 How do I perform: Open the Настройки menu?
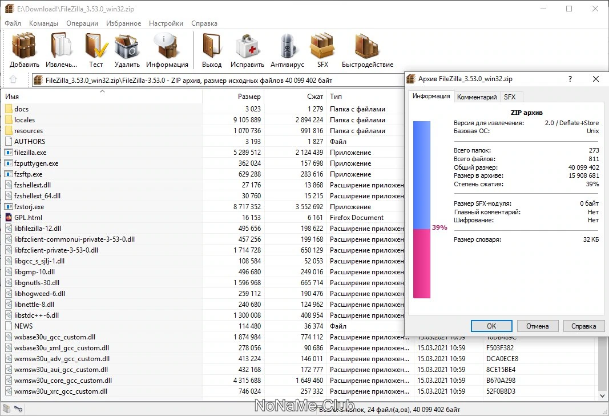166,23
